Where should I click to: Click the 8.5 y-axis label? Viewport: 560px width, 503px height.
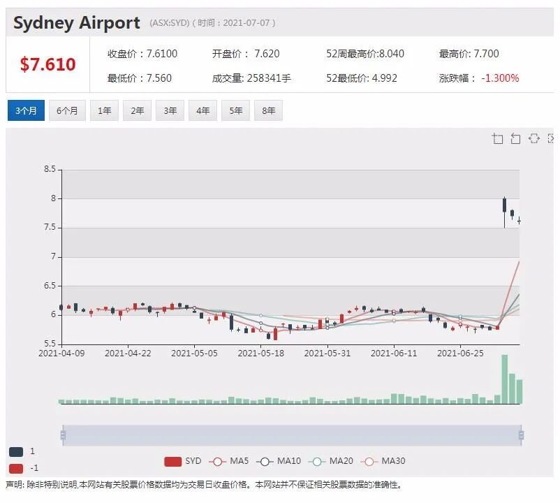point(50,169)
